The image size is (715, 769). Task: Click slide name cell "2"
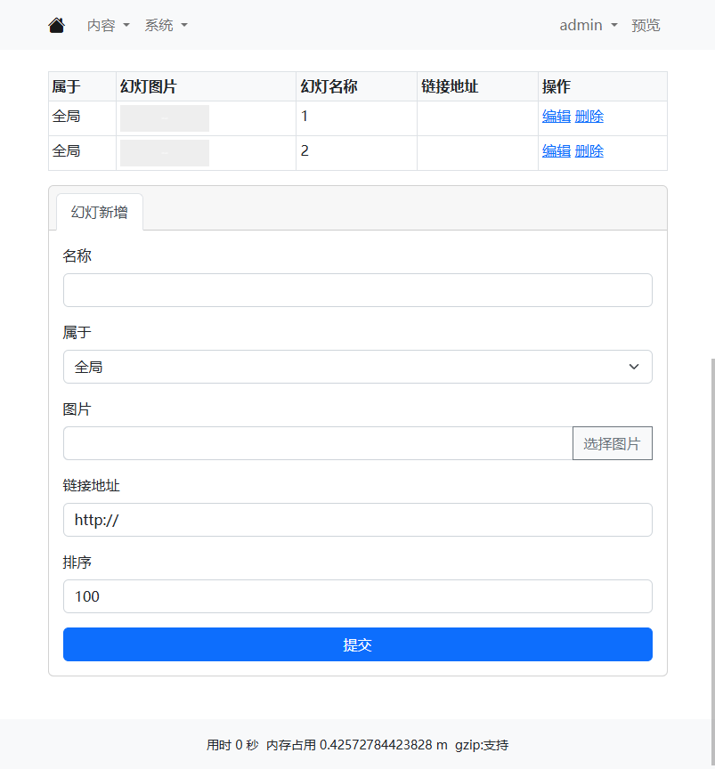coord(357,153)
